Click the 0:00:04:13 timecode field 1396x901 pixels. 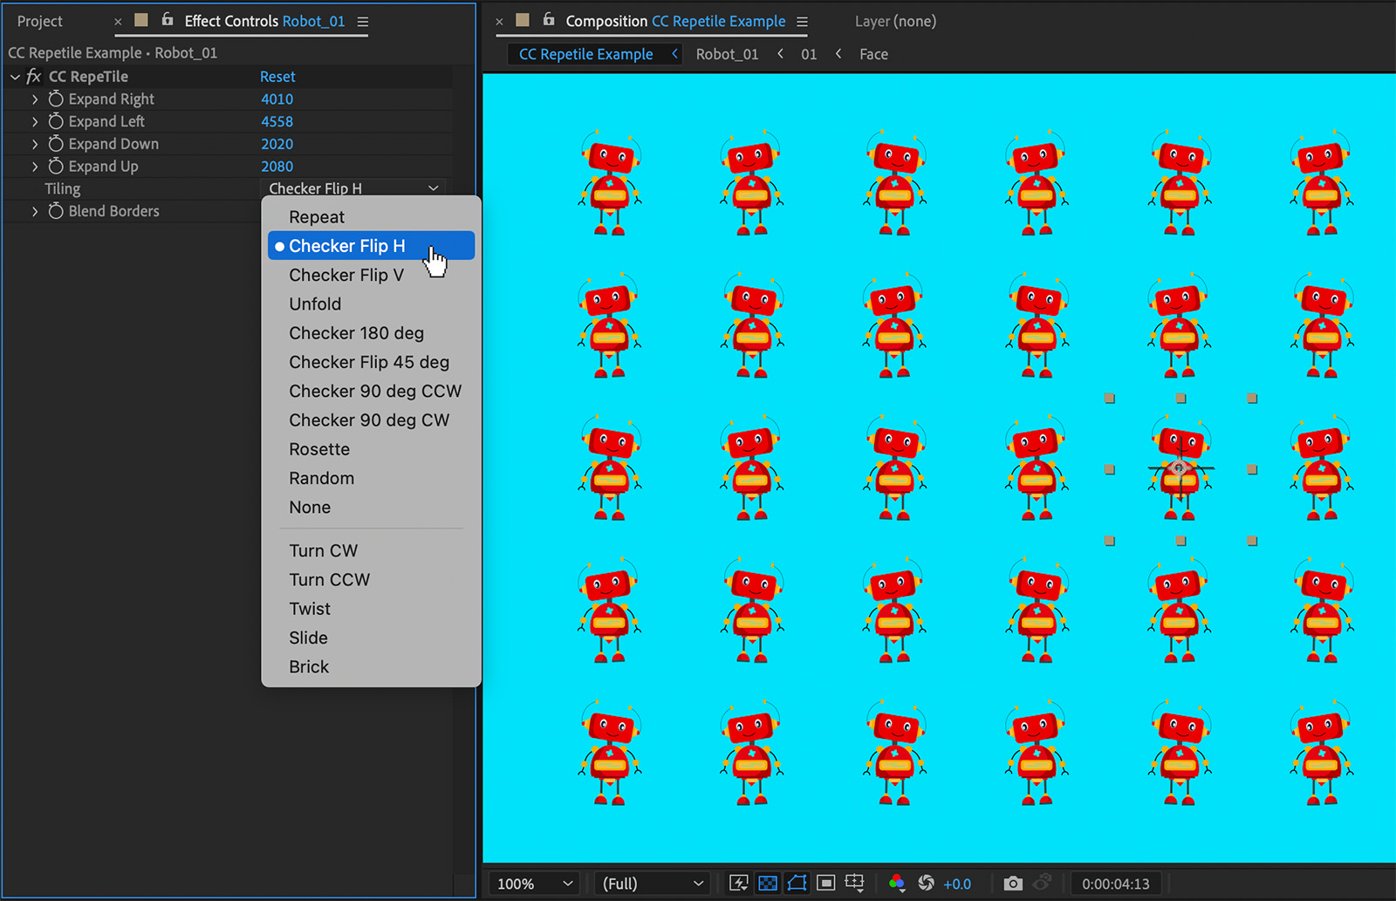[1116, 883]
